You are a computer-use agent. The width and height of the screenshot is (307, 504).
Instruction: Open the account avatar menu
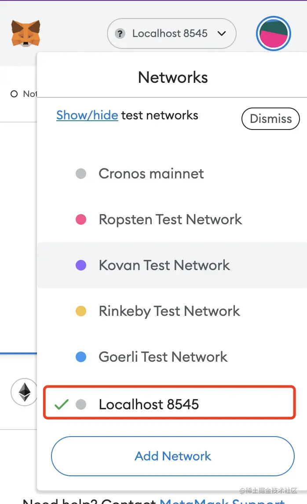point(274,33)
